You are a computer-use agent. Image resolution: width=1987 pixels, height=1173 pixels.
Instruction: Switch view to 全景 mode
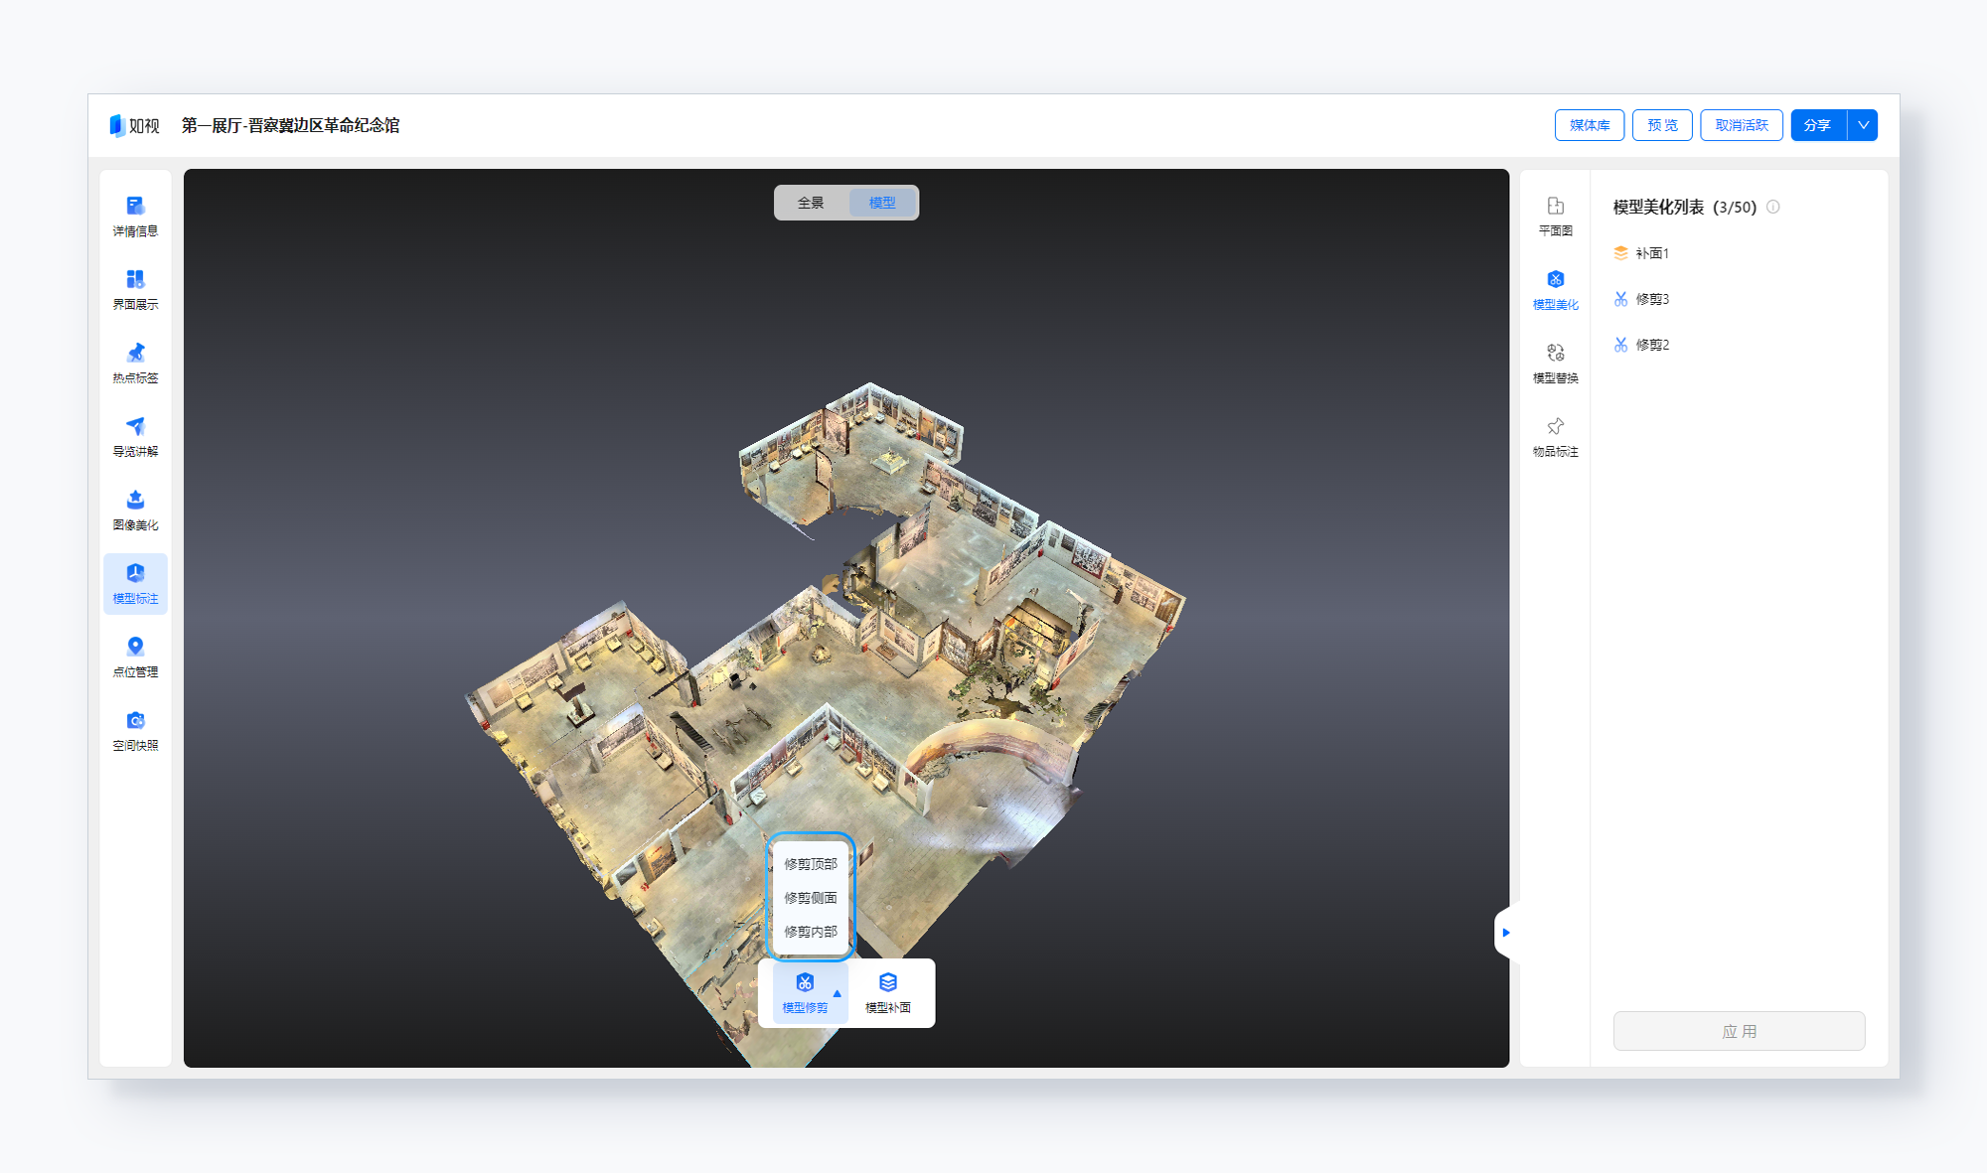coord(811,203)
